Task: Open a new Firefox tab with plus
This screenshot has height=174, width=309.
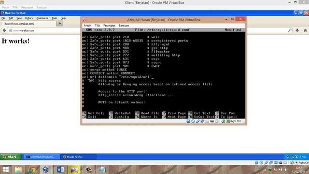Action: tap(60, 24)
